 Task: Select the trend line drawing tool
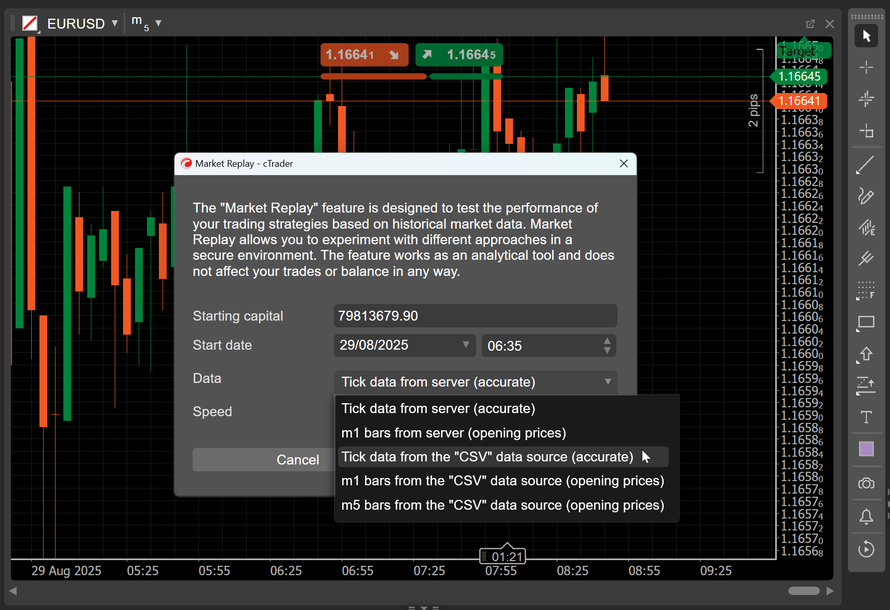point(866,165)
